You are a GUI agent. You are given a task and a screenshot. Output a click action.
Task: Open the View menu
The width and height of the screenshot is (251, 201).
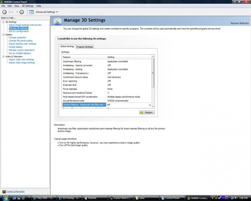(x=17, y=6)
